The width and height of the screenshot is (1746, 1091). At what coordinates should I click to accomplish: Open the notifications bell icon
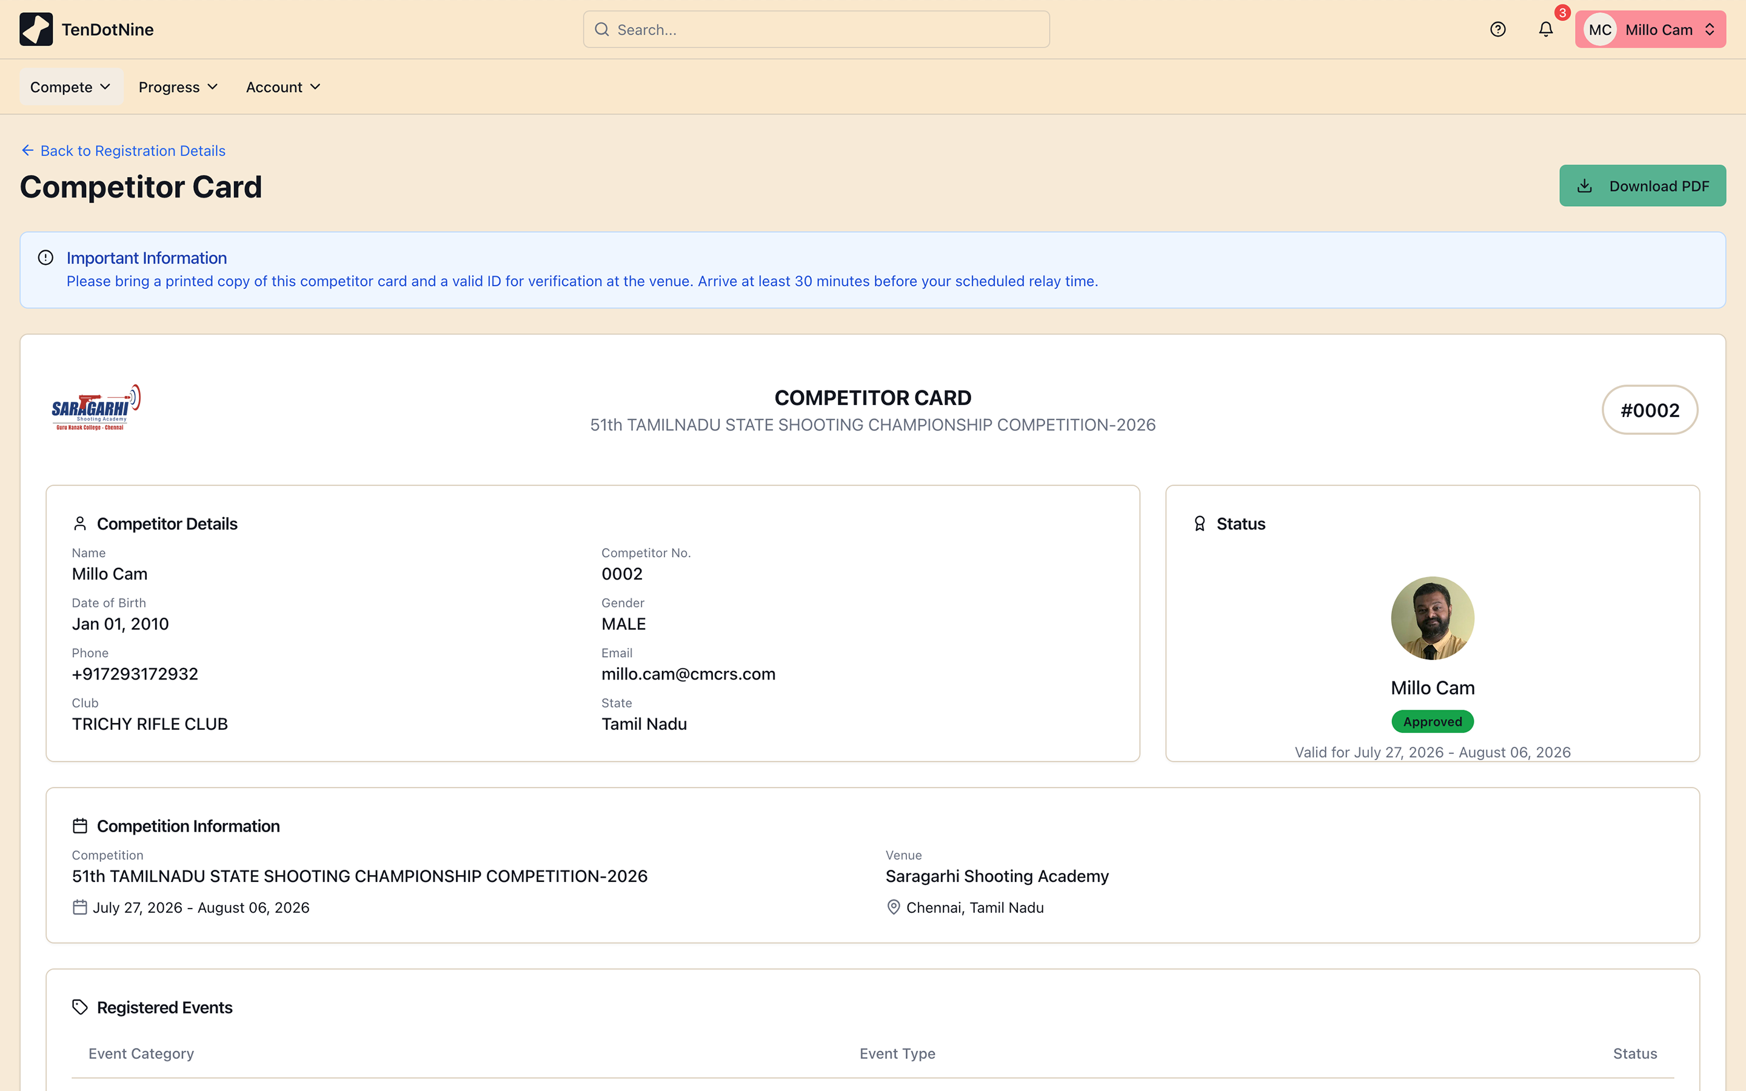point(1545,30)
